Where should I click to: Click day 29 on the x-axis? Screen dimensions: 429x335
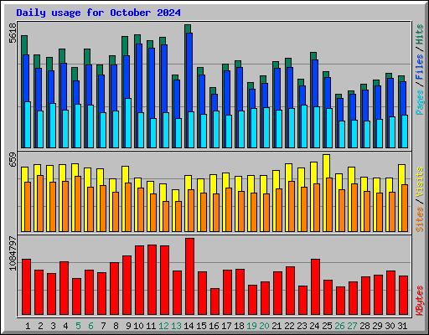[377, 326]
